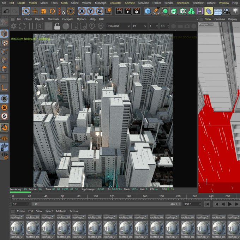Open Edit Render Settings gear clapperboard
The height and width of the screenshot is (240, 240).
[137, 11]
